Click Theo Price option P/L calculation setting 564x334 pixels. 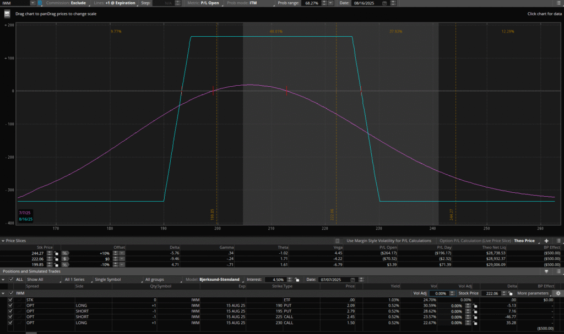524,241
